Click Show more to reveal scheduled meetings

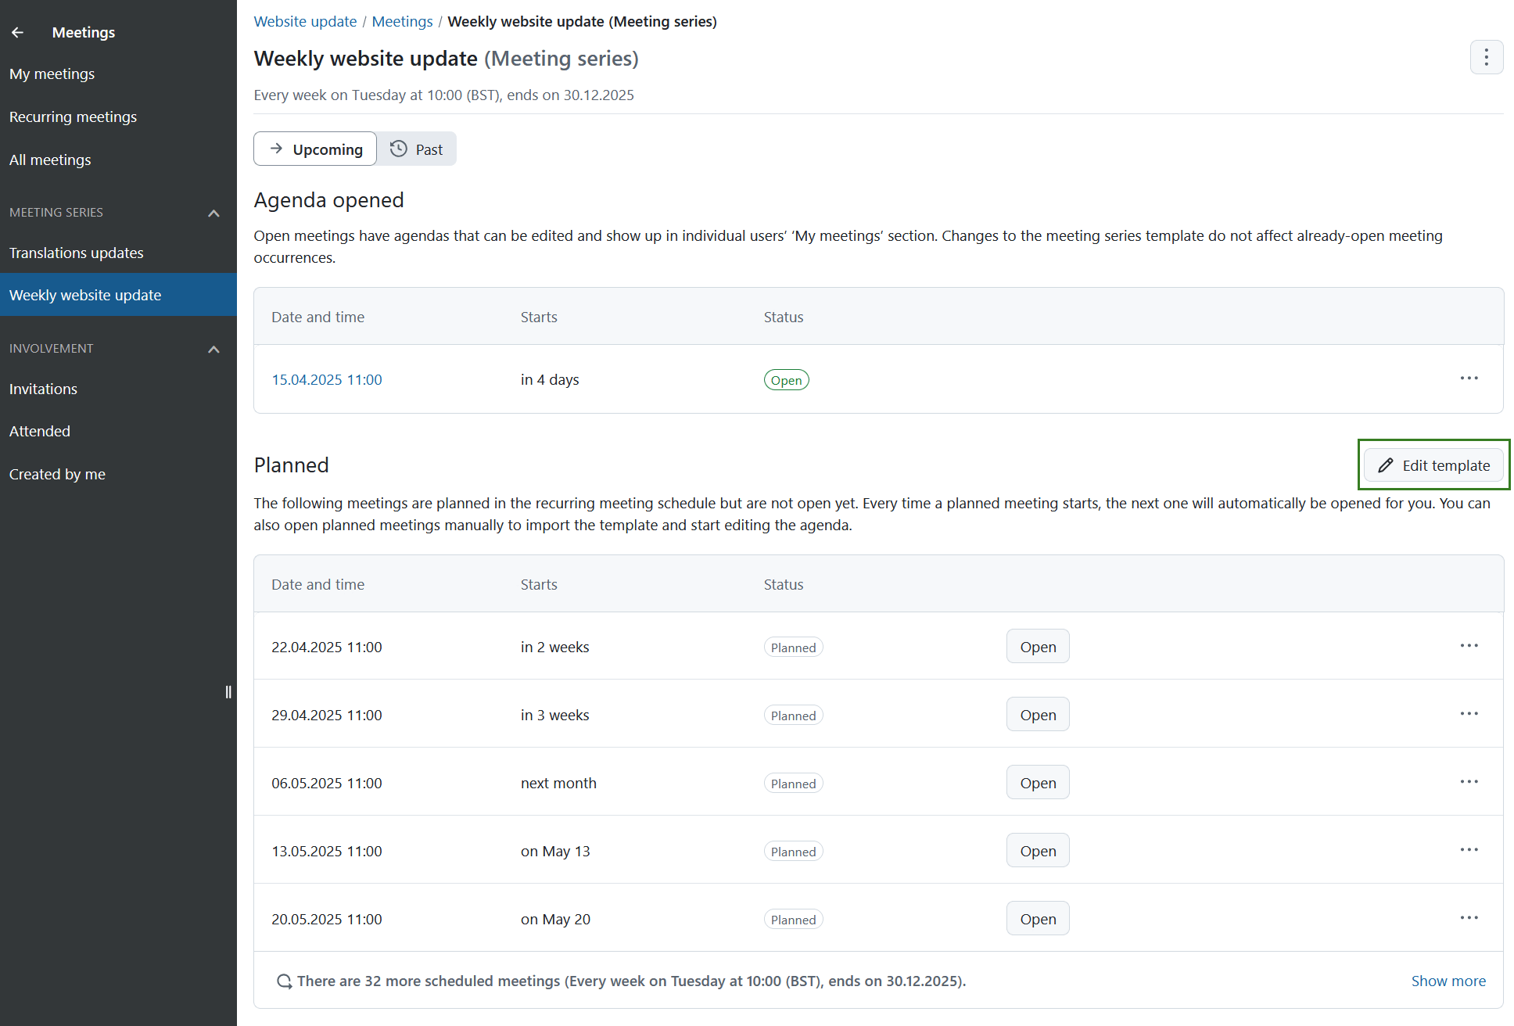1448,981
